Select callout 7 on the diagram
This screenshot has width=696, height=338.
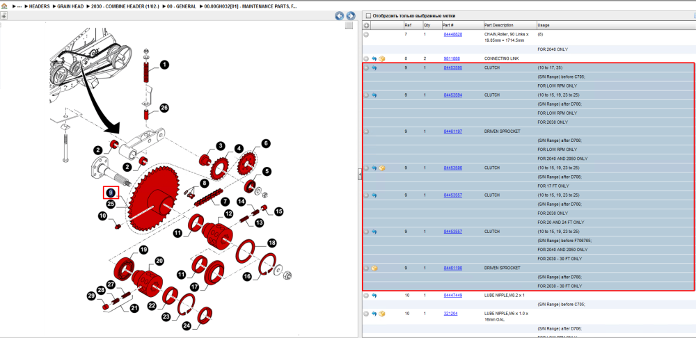pyautogui.click(x=225, y=202)
